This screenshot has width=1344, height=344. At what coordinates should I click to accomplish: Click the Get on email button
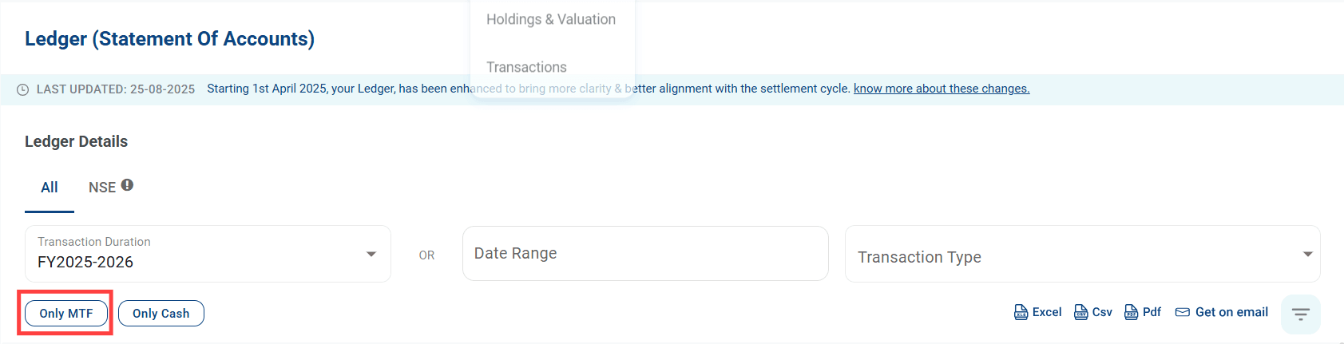point(1231,312)
